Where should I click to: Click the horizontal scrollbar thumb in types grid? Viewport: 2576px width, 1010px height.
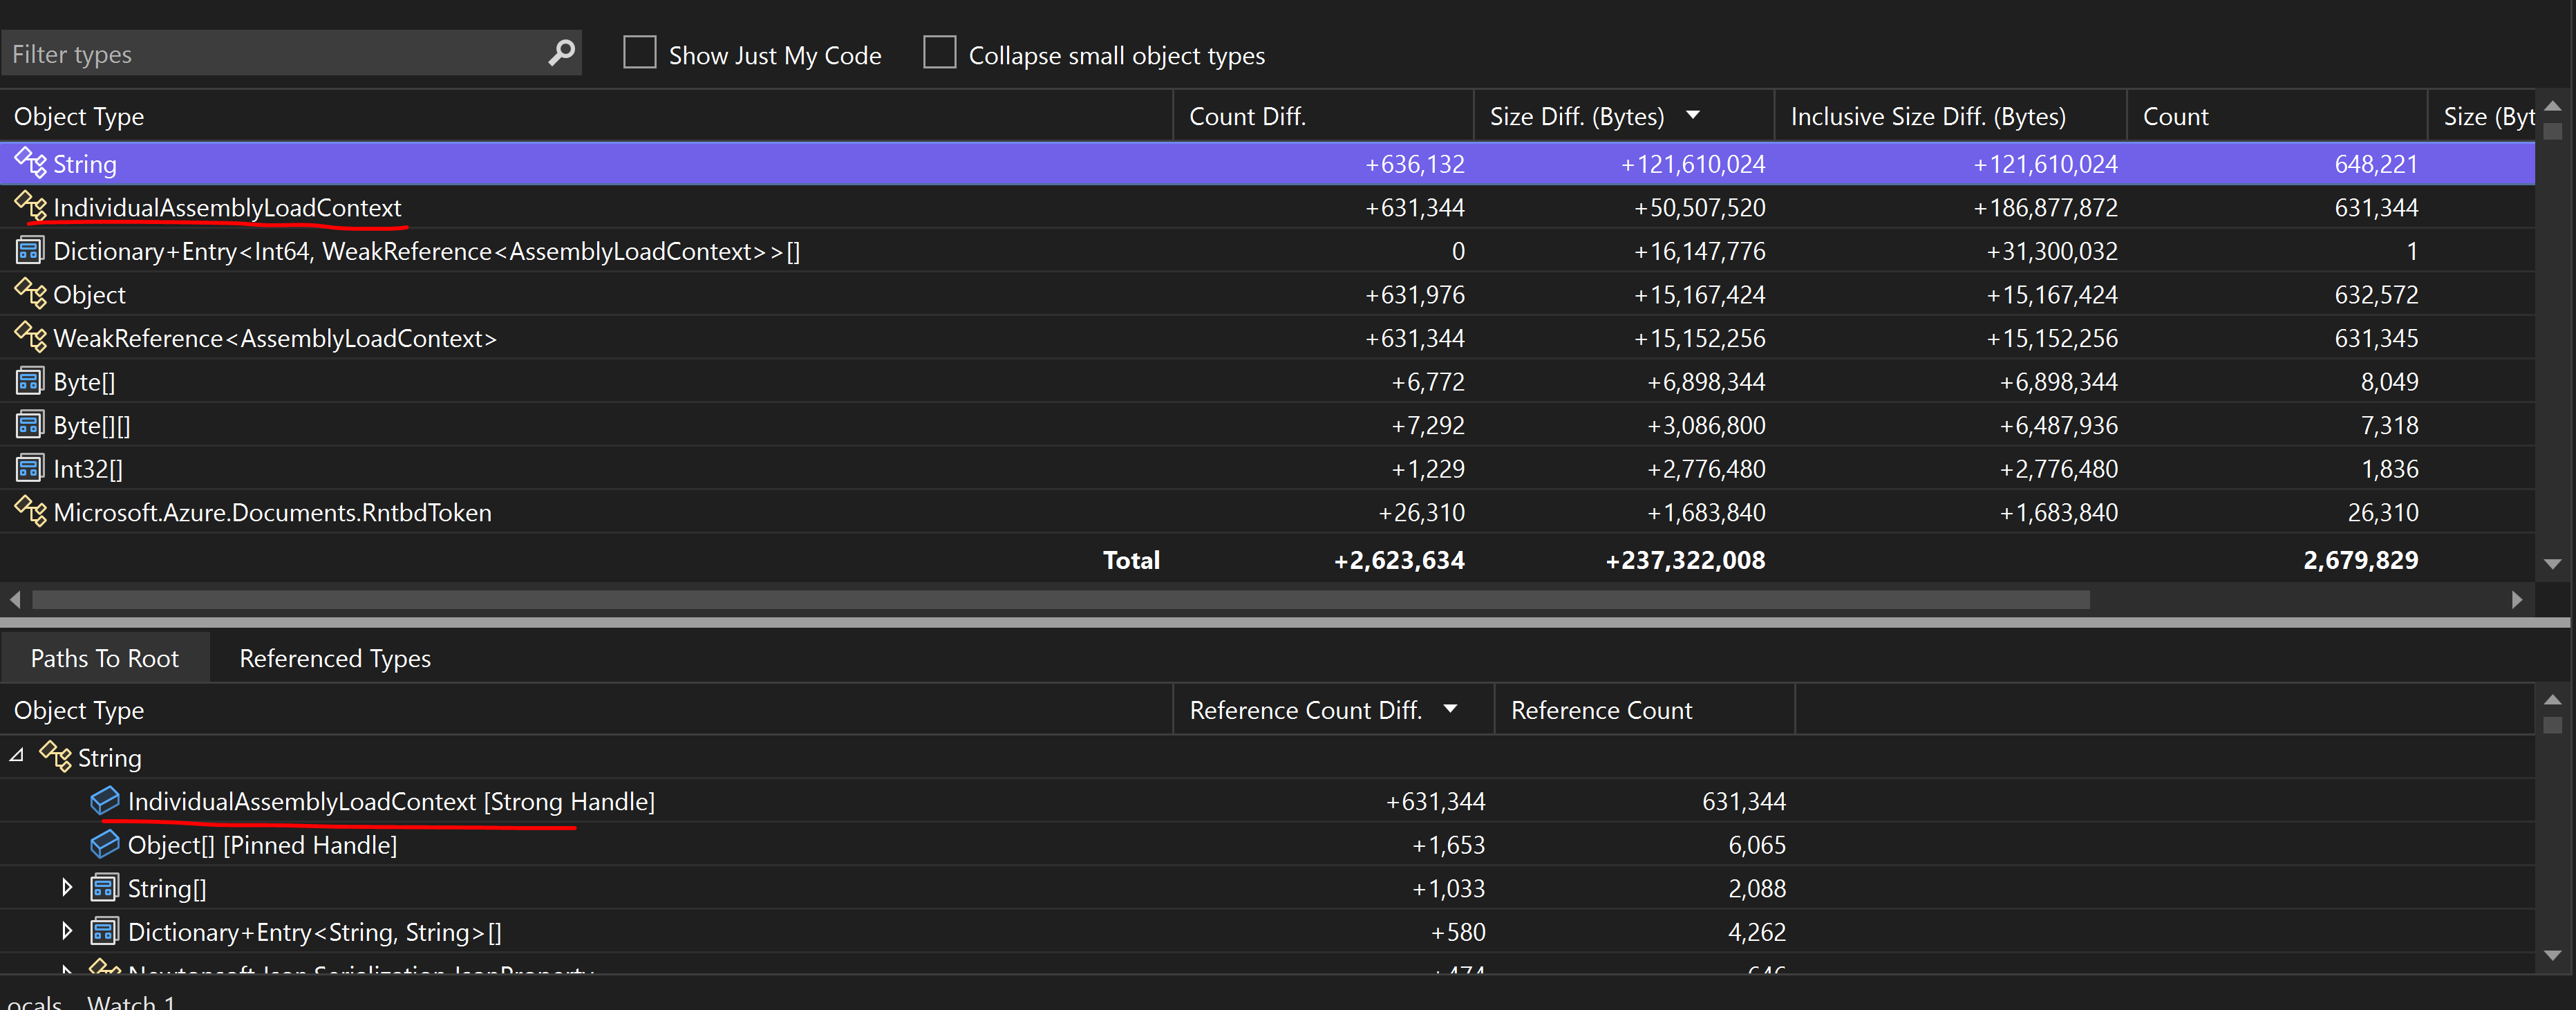[1060, 599]
